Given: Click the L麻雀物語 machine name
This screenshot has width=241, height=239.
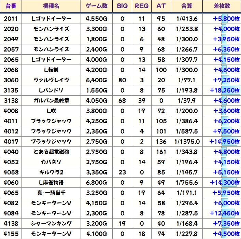Looking at the screenshot, I should 51,183.
